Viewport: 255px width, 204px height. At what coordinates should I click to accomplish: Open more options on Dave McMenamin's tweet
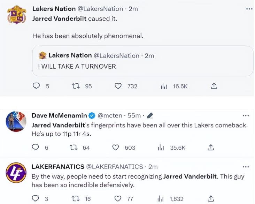pyautogui.click(x=246, y=115)
